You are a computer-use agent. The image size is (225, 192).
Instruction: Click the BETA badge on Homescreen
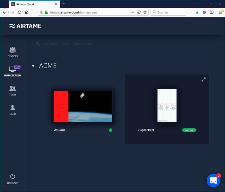point(17,67)
